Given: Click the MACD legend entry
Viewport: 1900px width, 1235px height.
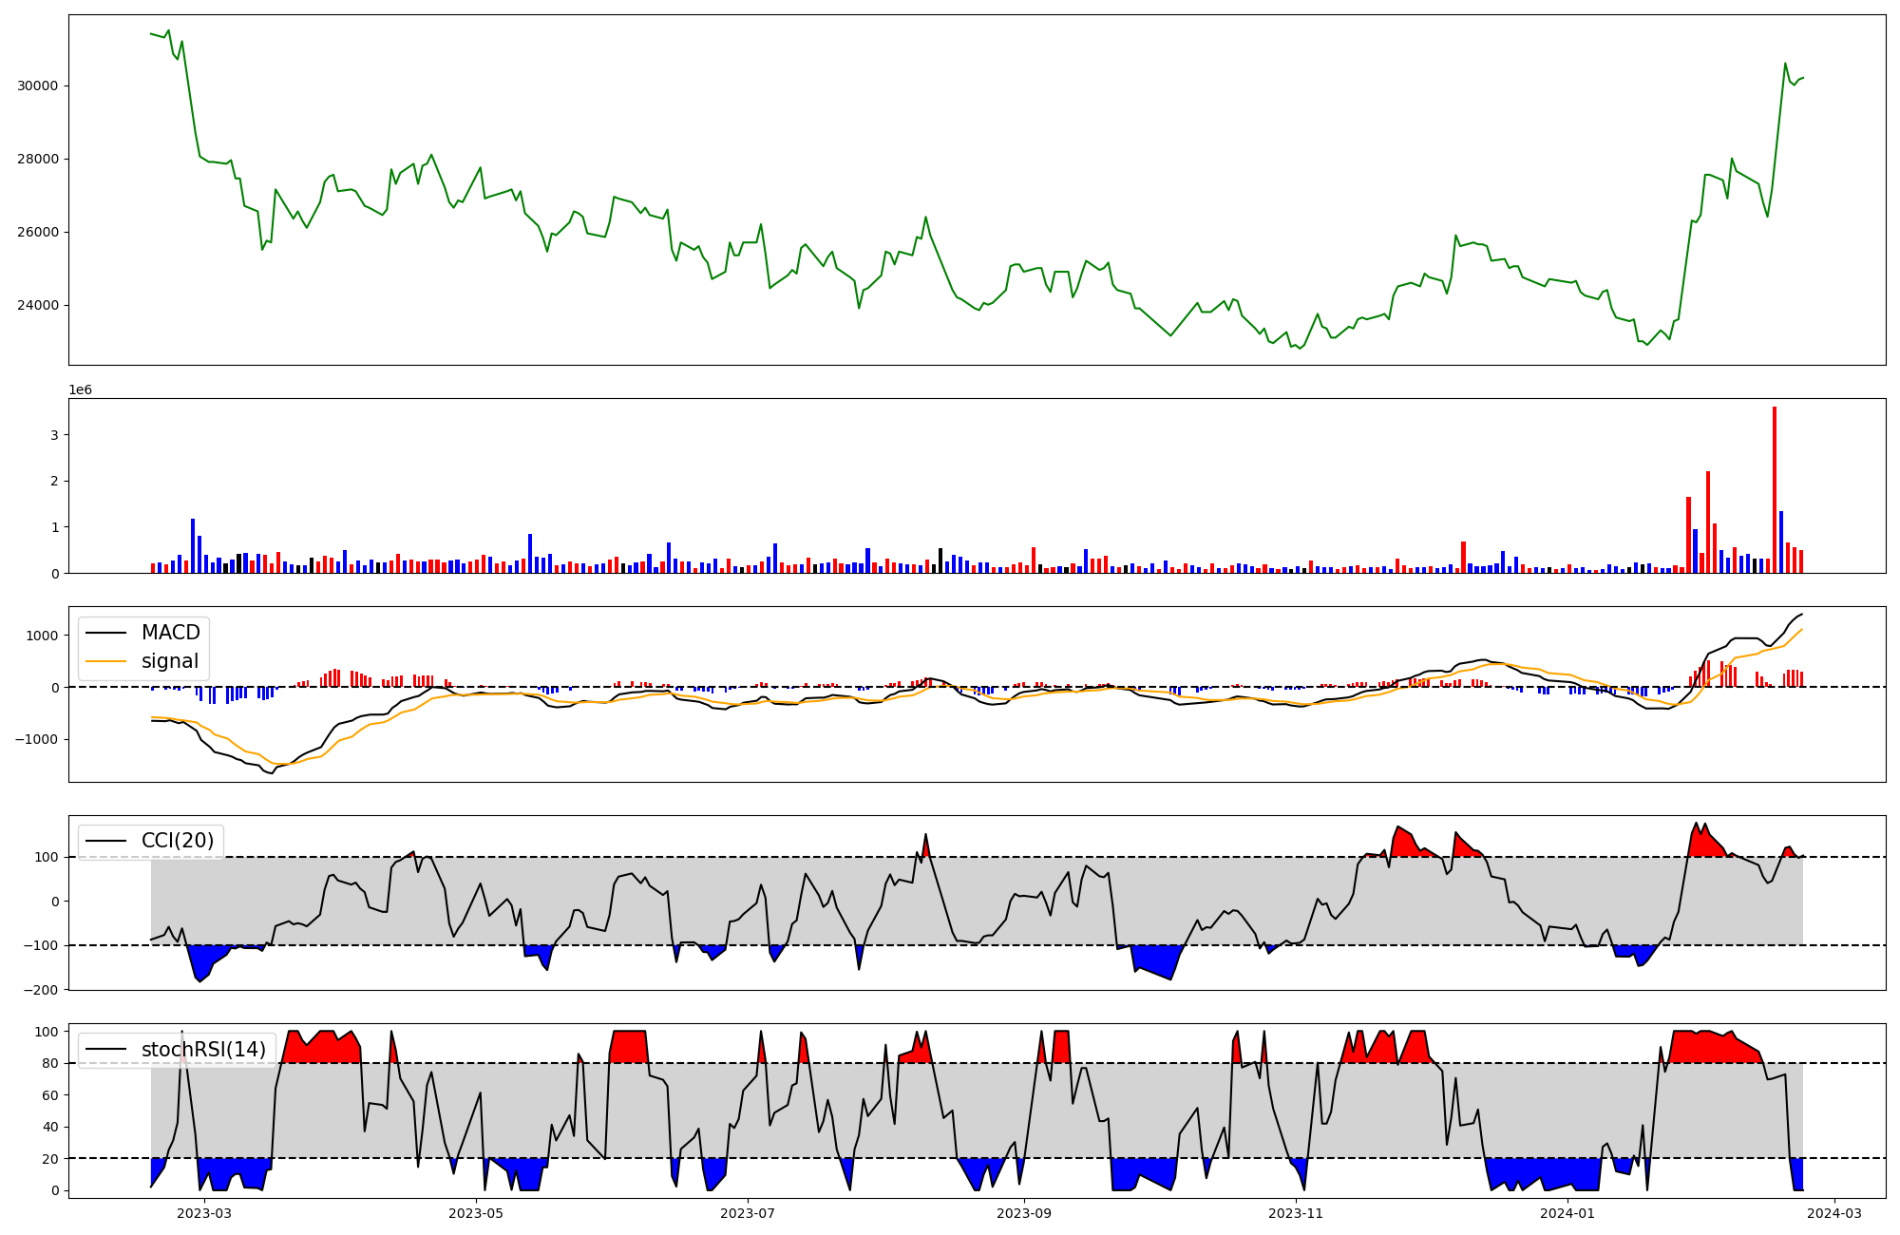Looking at the screenshot, I should point(170,633).
